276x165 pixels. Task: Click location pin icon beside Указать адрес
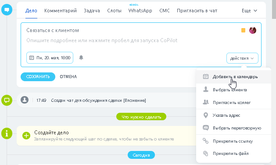tap(206, 115)
